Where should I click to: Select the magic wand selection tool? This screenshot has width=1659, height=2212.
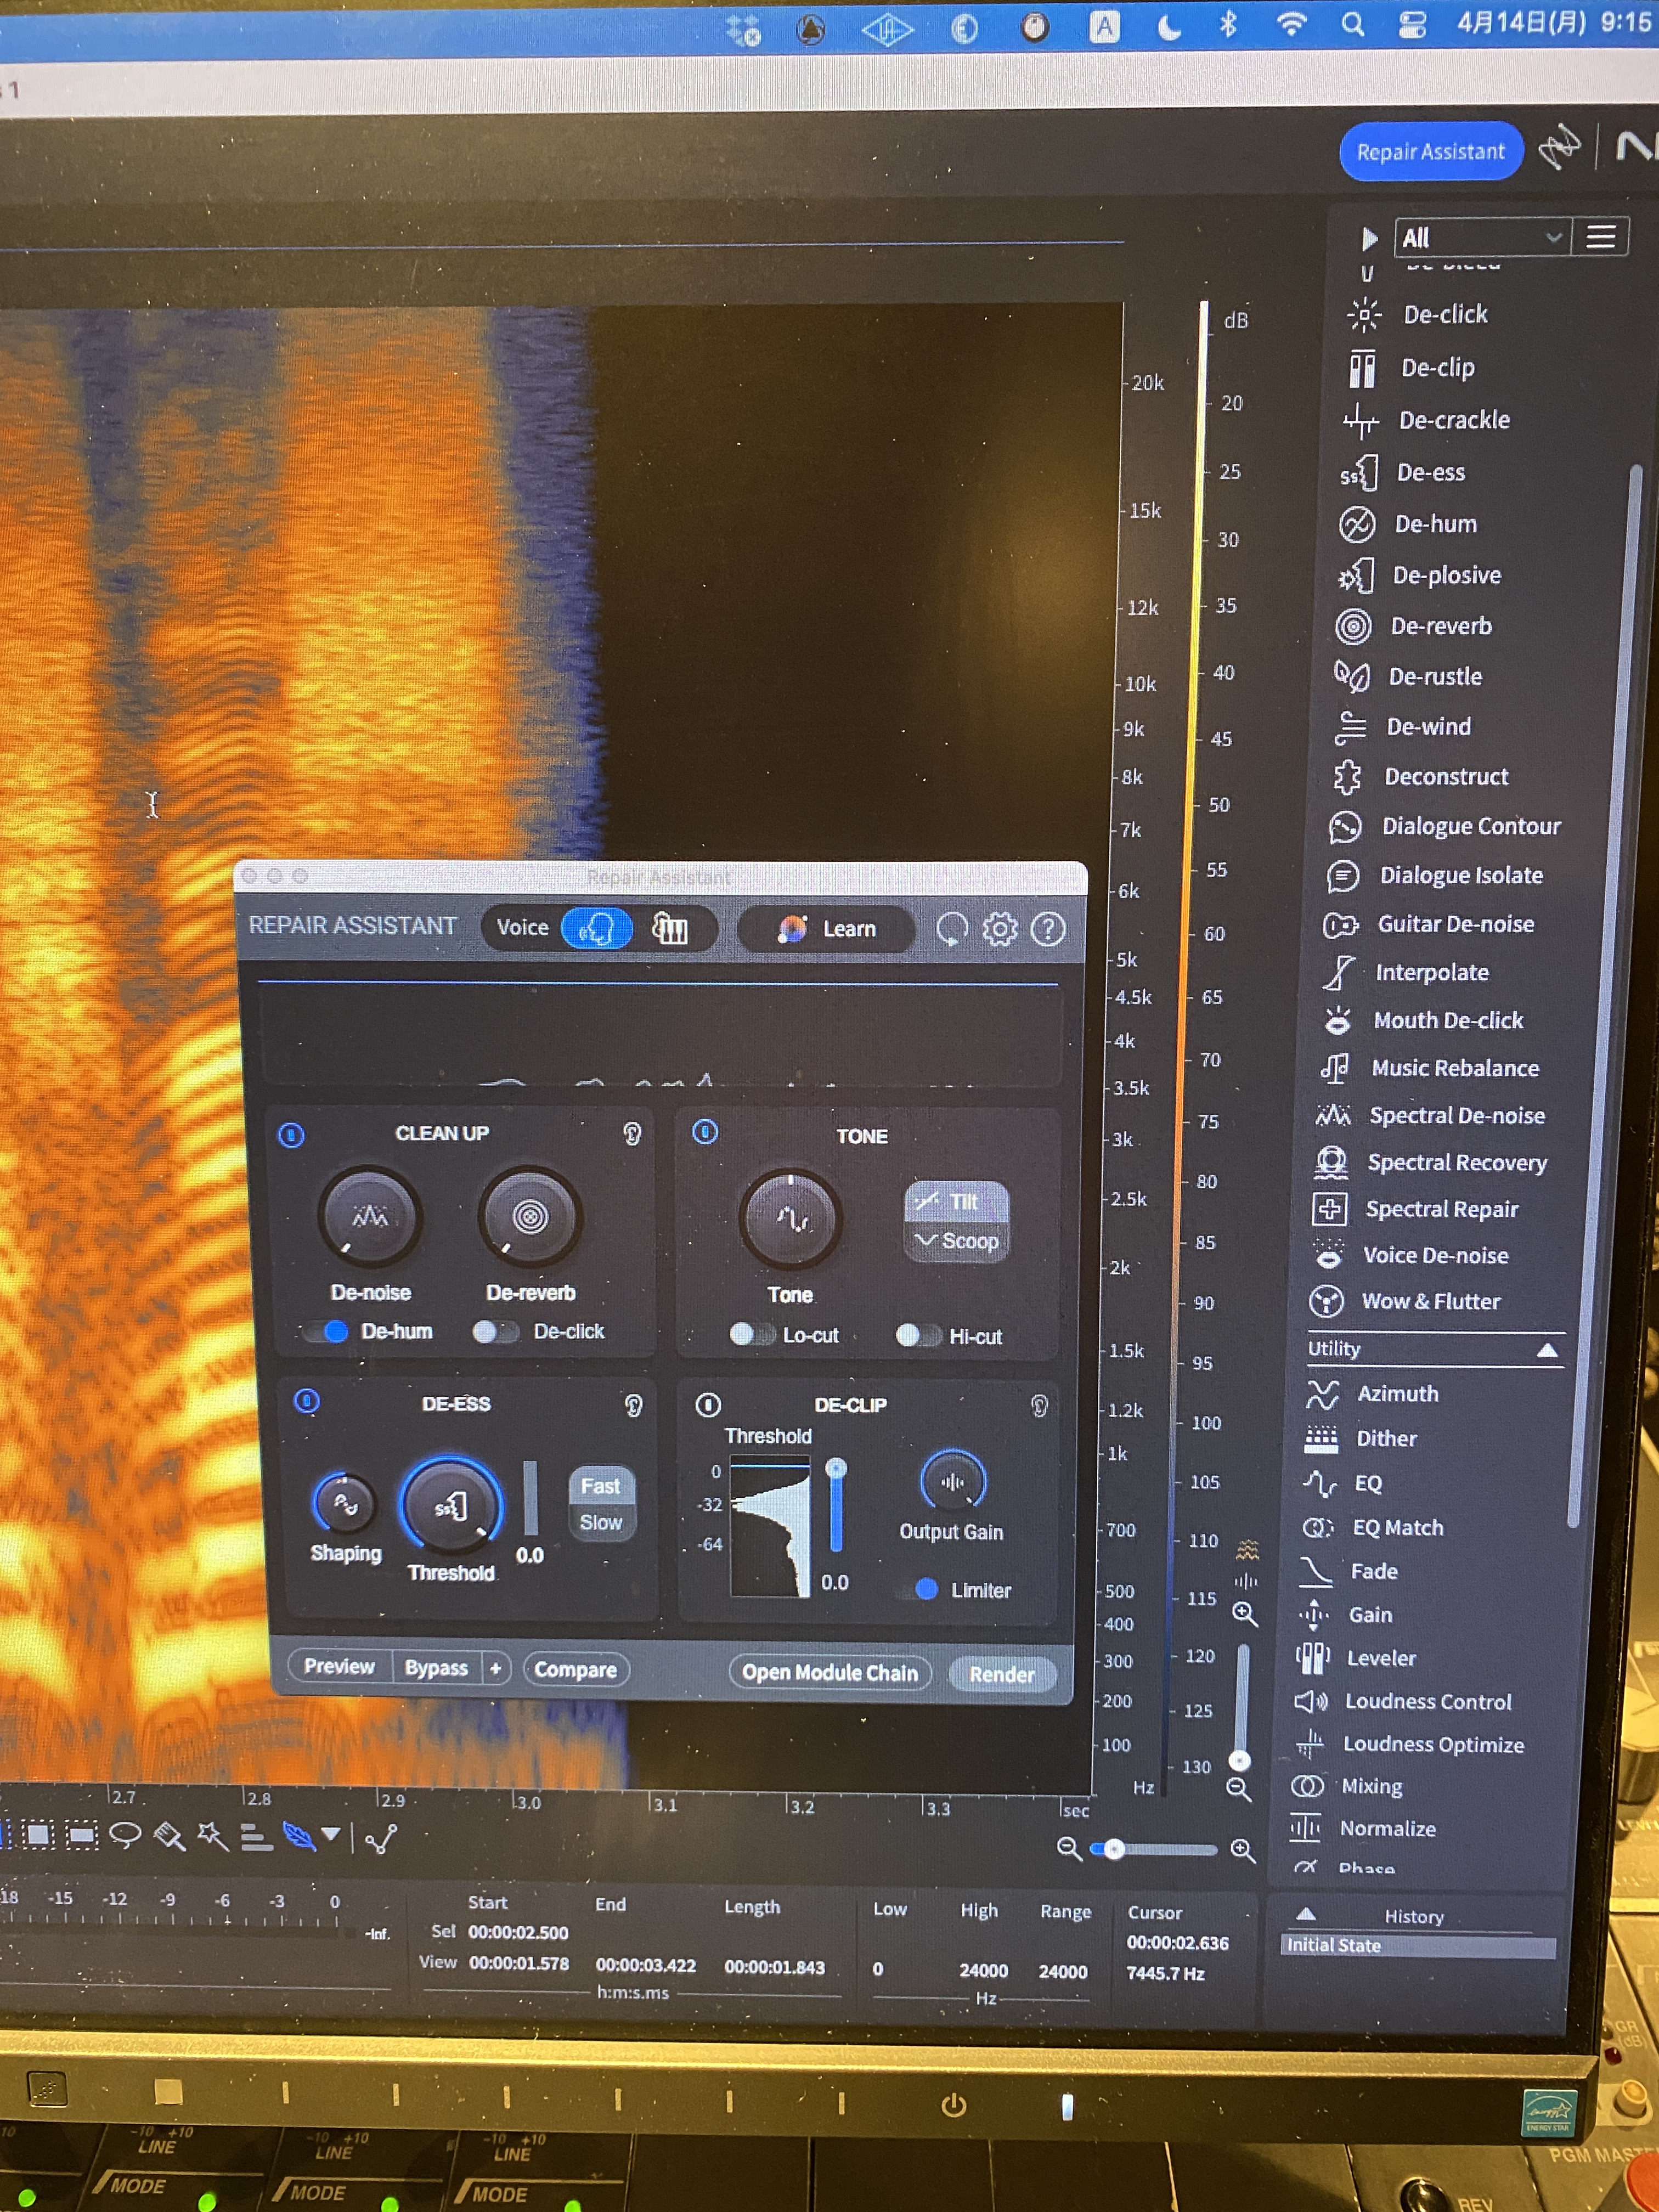(212, 1836)
